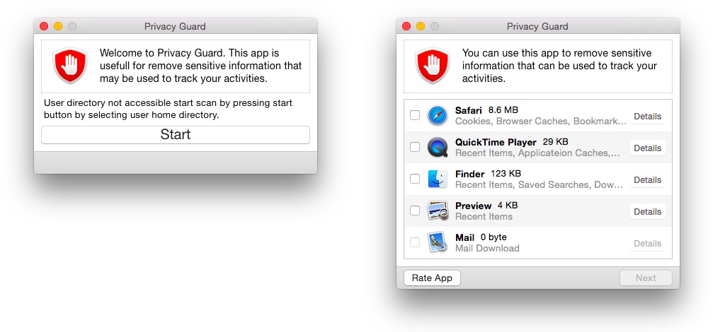View Details for Finder
Screen dimensions: 725x332
tap(647, 180)
